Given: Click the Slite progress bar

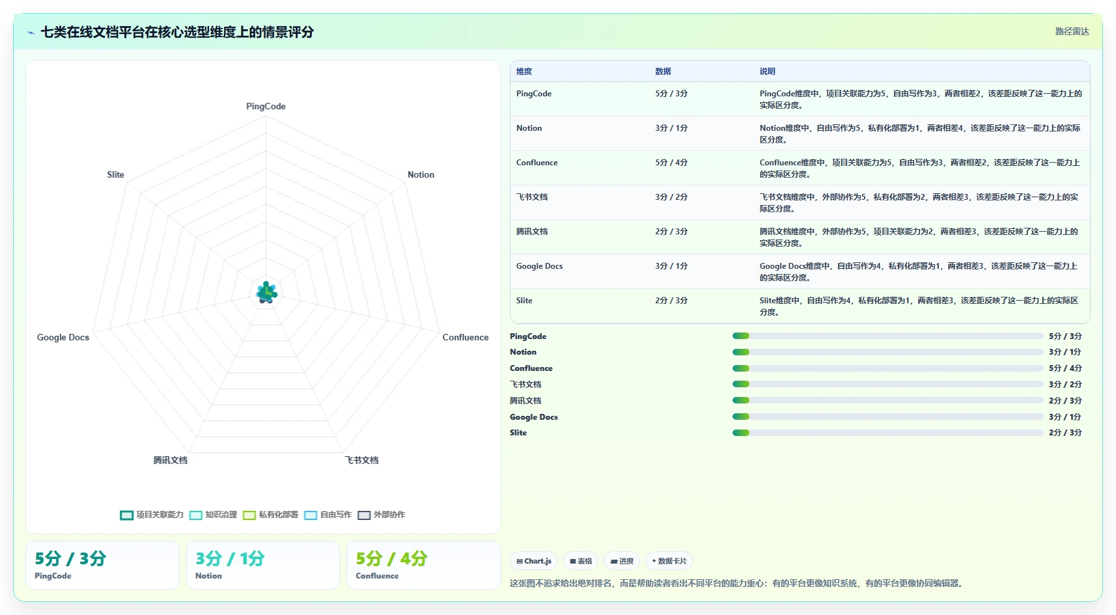Looking at the screenshot, I should (x=887, y=433).
